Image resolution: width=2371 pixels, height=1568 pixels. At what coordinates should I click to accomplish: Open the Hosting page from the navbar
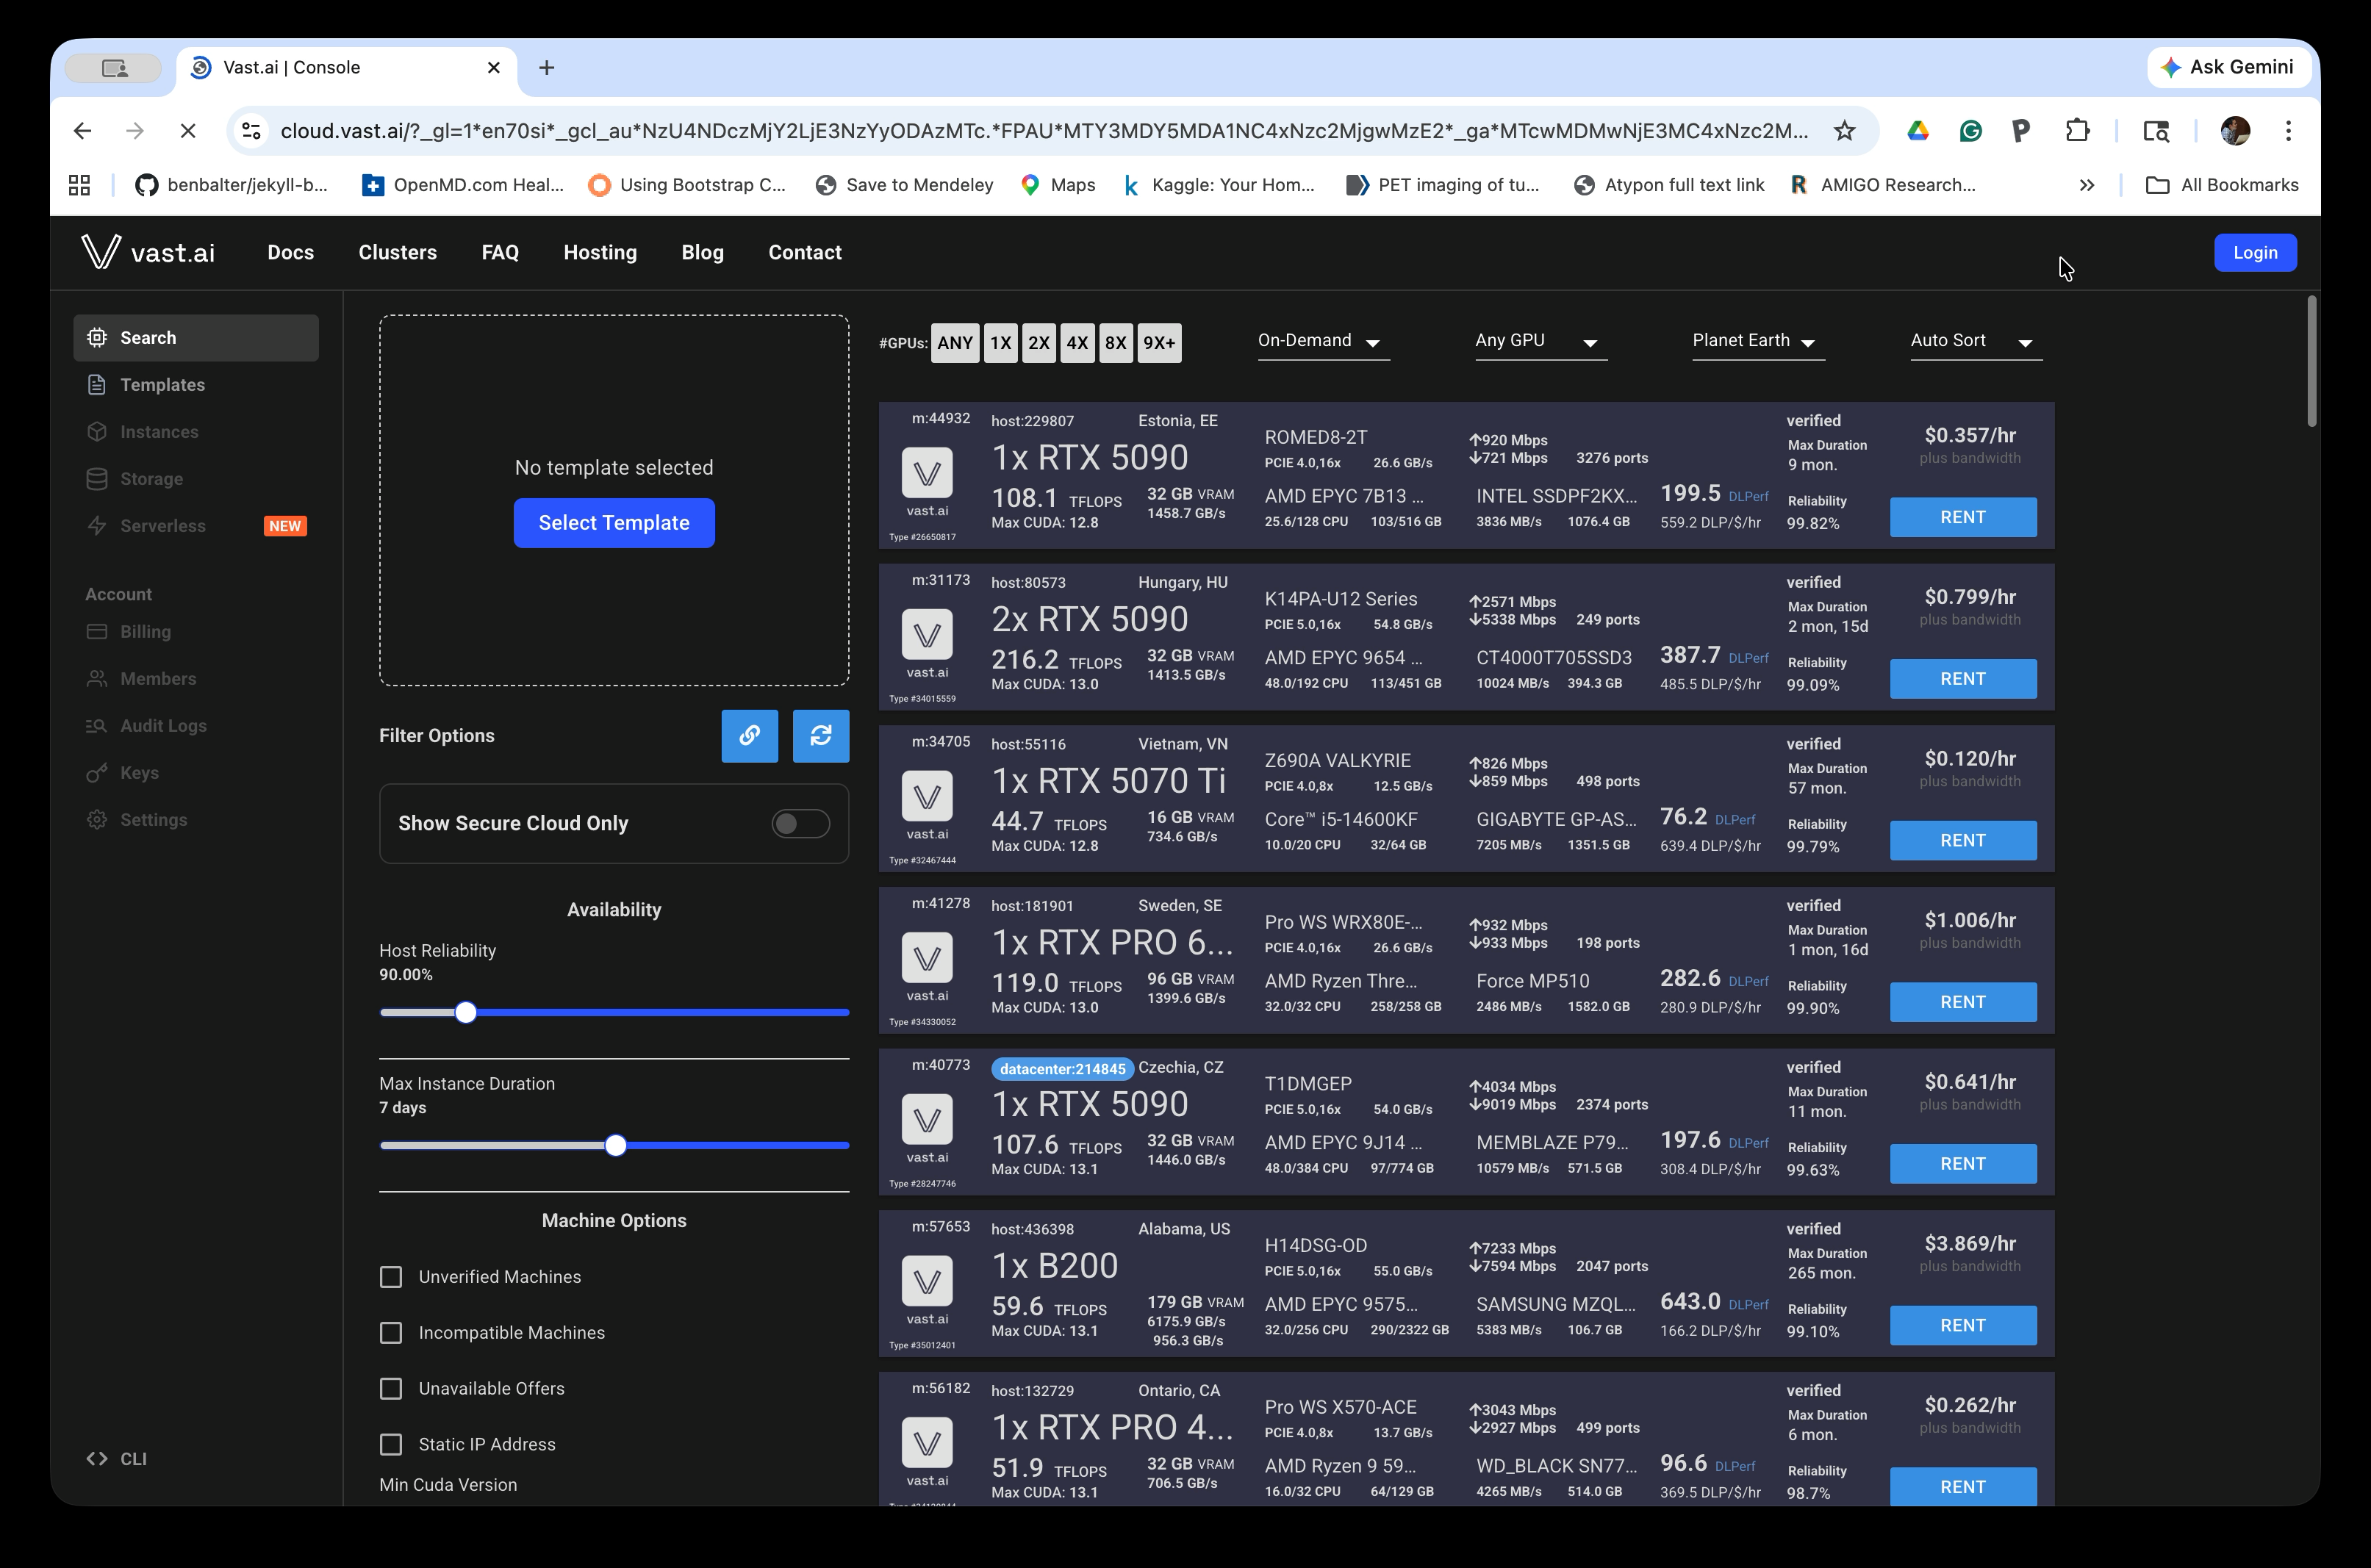[x=600, y=252]
